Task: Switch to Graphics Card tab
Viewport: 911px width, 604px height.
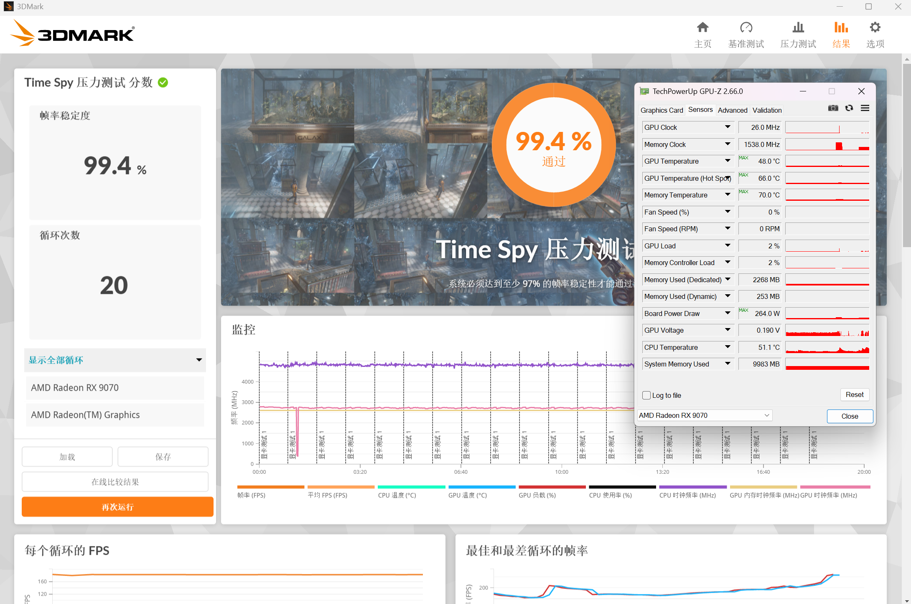Action: point(662,110)
